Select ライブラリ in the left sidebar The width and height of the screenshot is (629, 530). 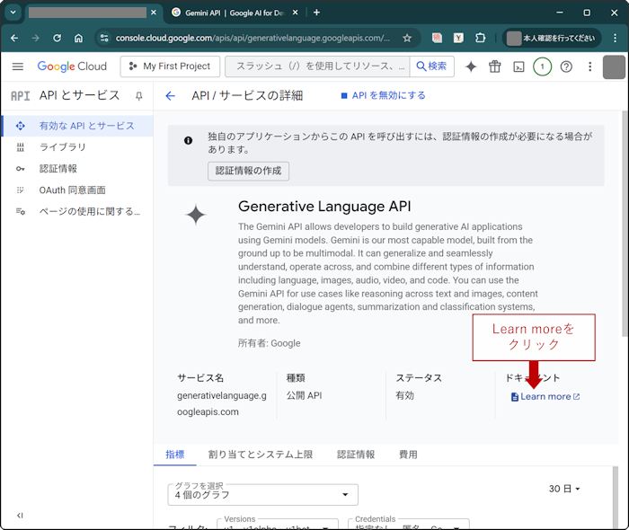click(x=63, y=147)
